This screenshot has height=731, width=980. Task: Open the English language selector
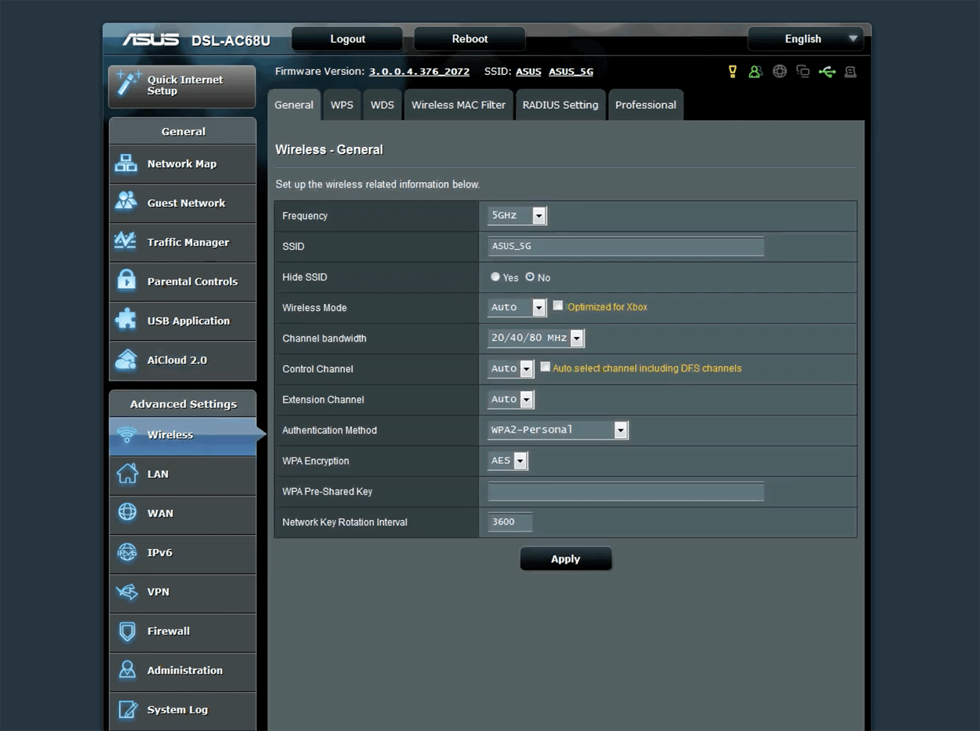point(805,39)
